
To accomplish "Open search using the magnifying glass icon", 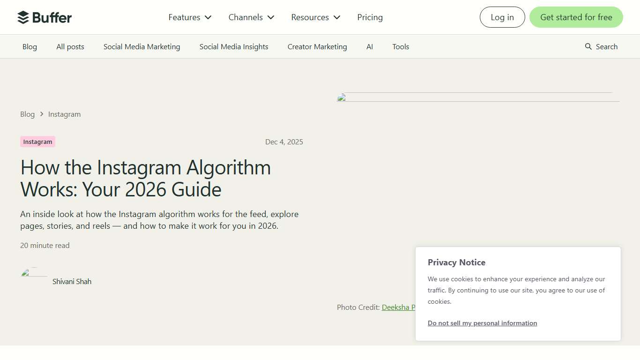I will (x=588, y=46).
